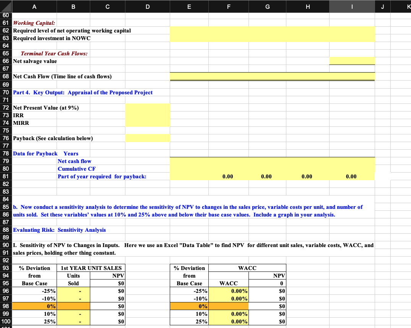Click 'NPV' header in unit sales table

[107, 276]
